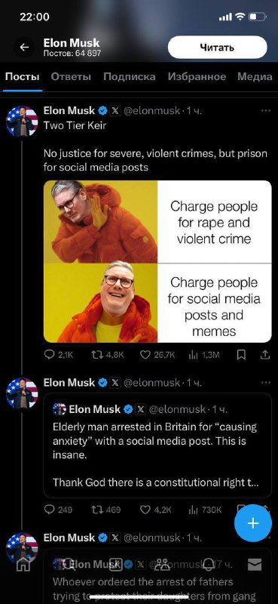
Task: Open the Подписка tab
Action: (x=130, y=77)
